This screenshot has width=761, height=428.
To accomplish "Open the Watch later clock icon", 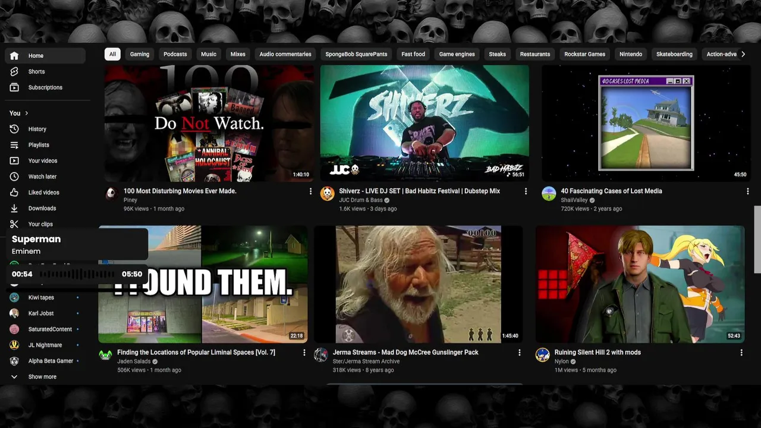I will (14, 177).
